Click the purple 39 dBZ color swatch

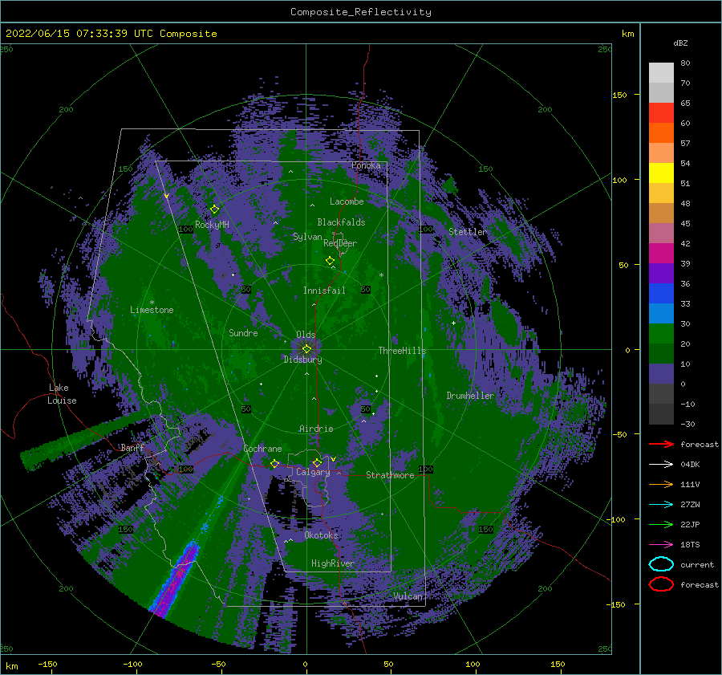tap(661, 273)
